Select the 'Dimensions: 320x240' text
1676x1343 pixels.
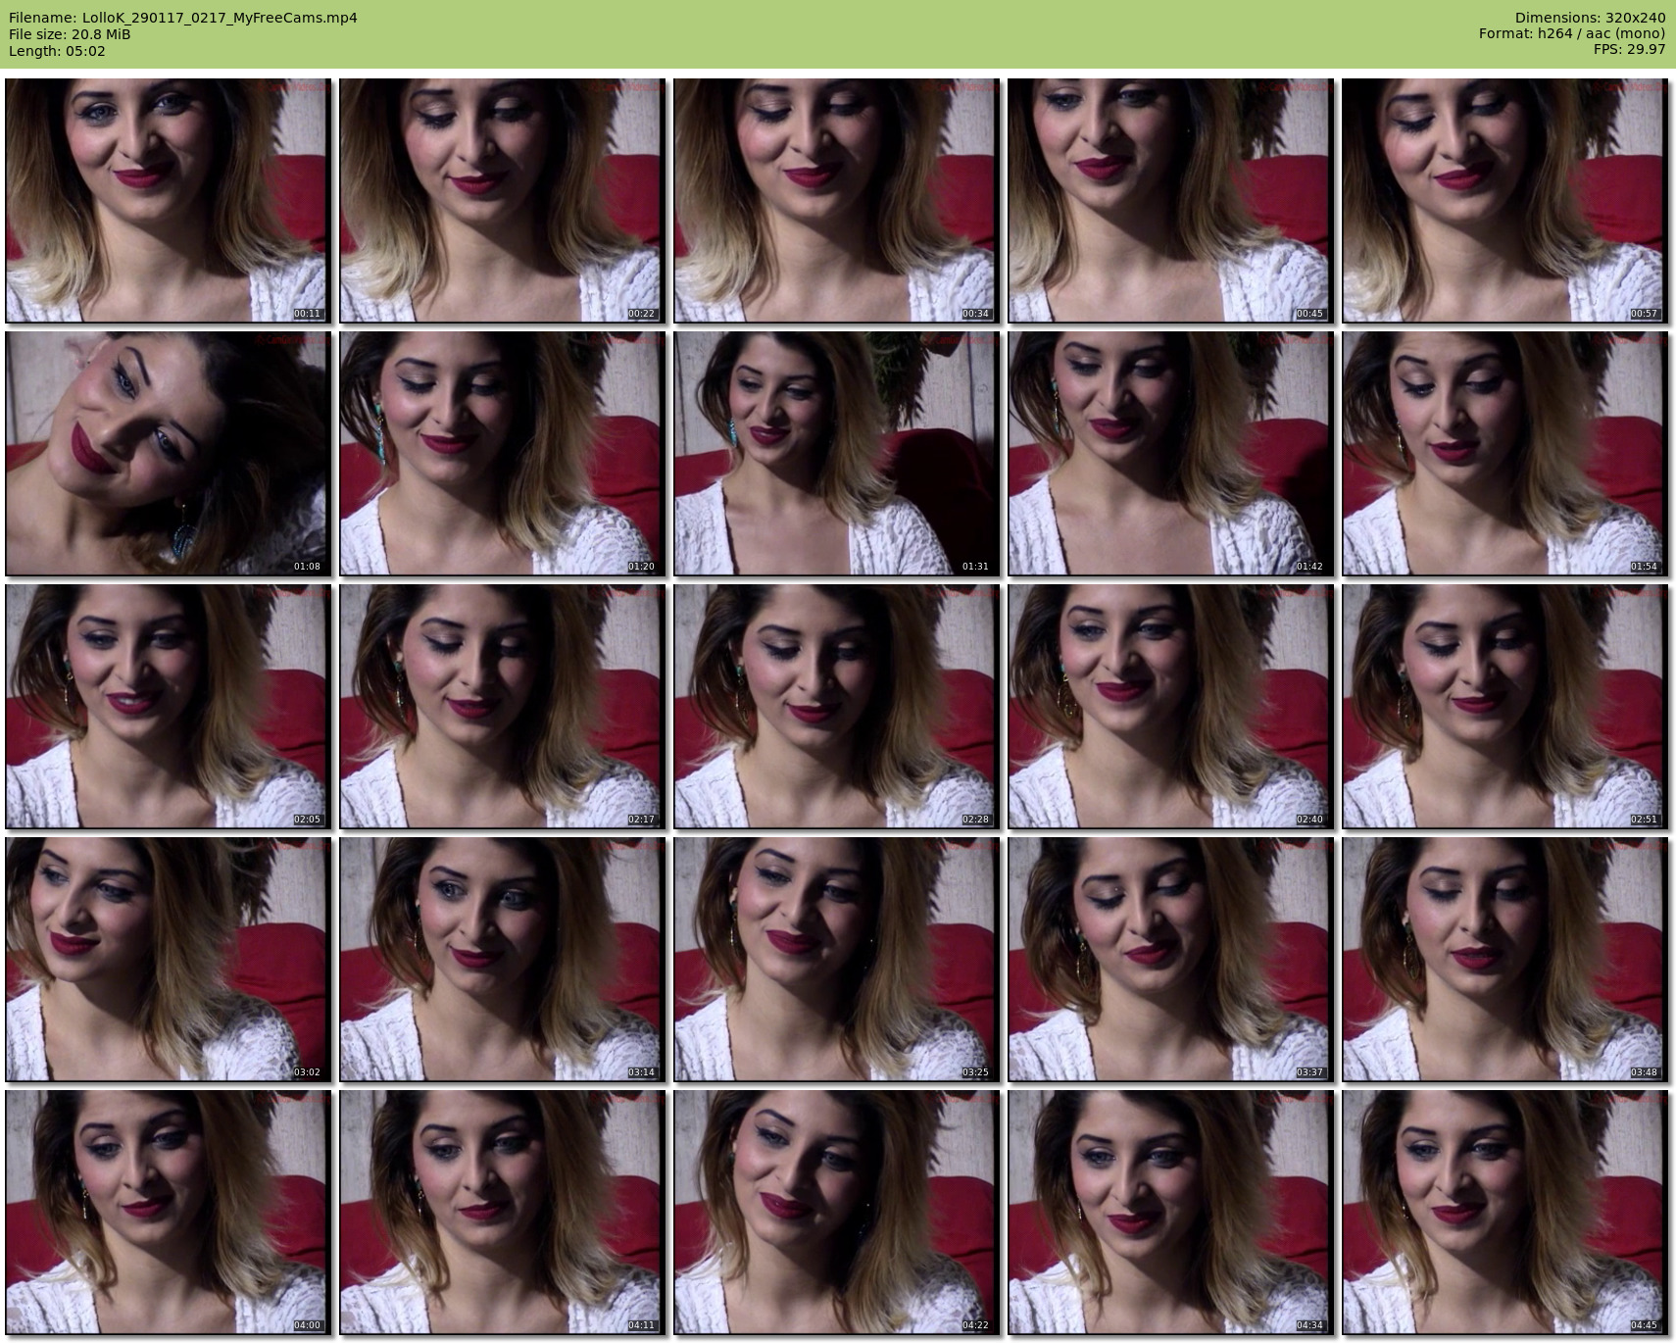[1590, 18]
